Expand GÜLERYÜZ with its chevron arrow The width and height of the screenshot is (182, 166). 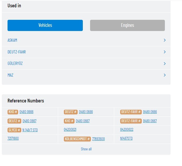(x=165, y=64)
